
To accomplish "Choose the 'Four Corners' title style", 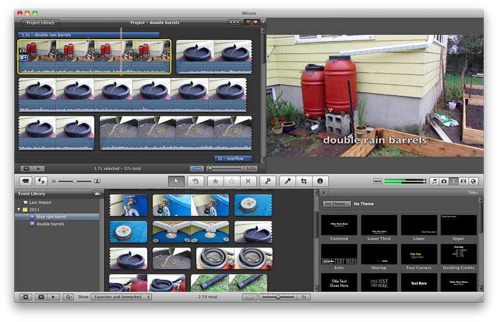I will point(419,255).
